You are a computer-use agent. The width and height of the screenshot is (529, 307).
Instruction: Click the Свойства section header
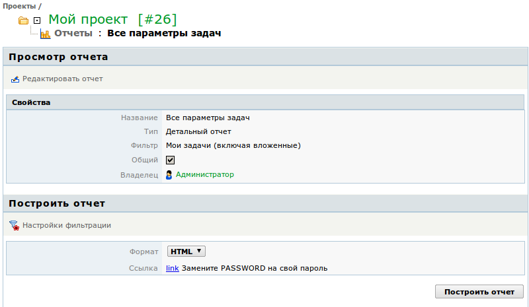point(31,102)
